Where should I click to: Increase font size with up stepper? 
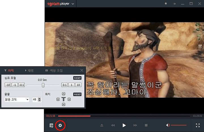tap(39, 99)
